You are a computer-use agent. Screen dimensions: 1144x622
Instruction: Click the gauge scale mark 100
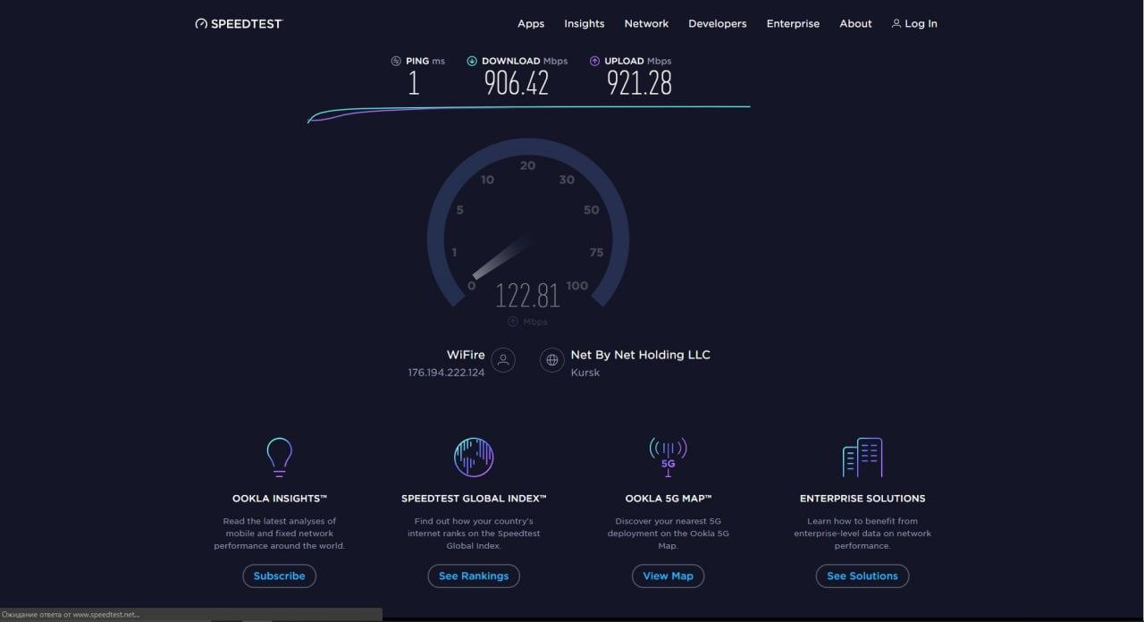pos(577,286)
